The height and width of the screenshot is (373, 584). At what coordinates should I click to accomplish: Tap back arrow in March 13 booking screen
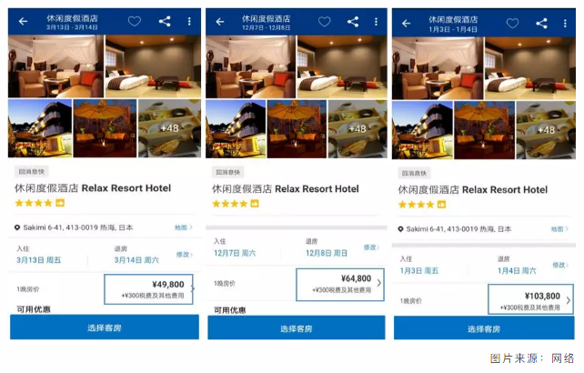point(23,22)
